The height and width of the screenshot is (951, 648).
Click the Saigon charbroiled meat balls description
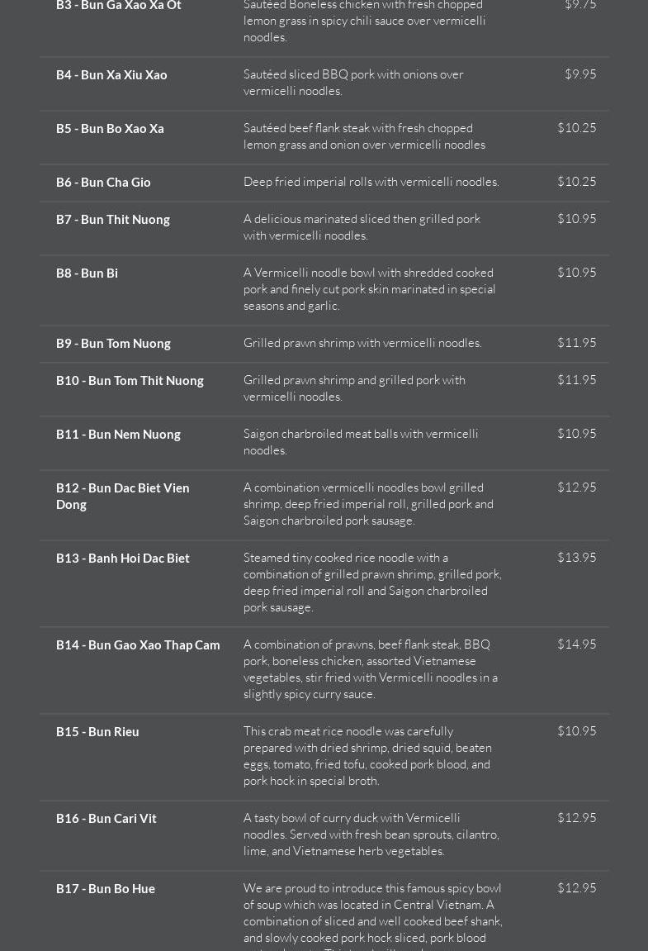(x=361, y=442)
